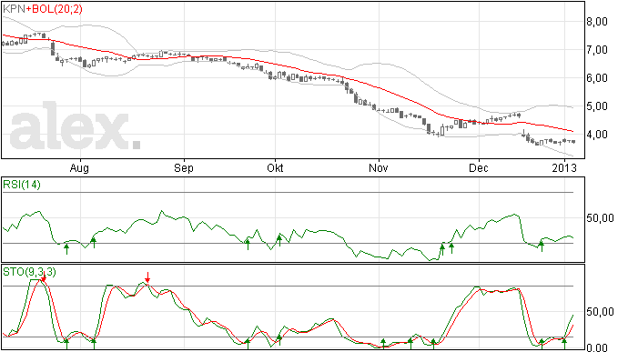Click RSI green buy arrow just after Okt gridline

pyautogui.click(x=279, y=241)
